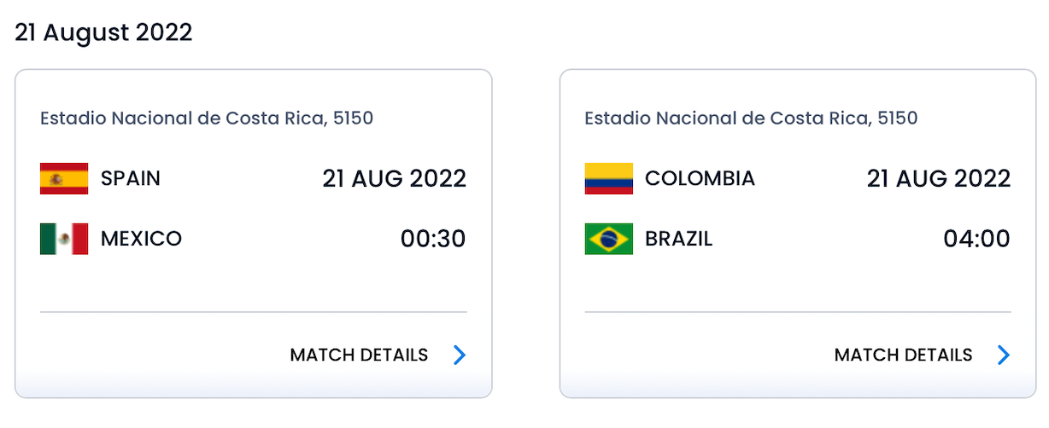The height and width of the screenshot is (428, 1049).
Task: Click the 21 August 2022 date heading
Action: coord(103,32)
